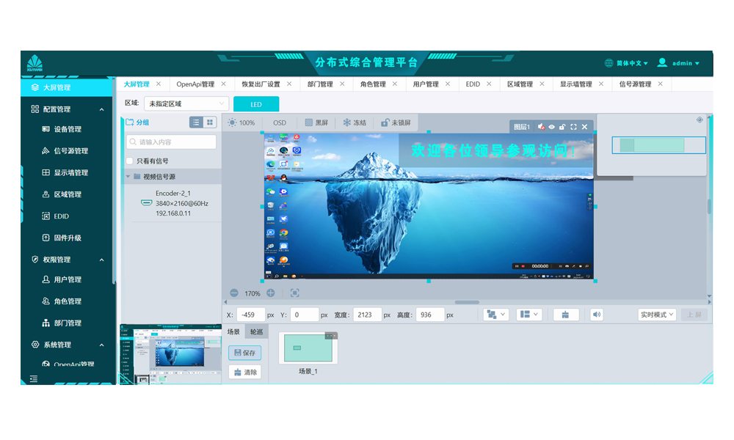Collapse the 视频信号源 tree node
Screen dimensions: 734x440
[128, 177]
